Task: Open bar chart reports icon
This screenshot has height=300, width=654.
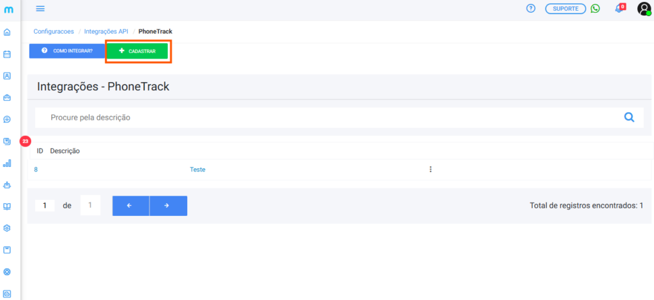Action: pos(7,163)
